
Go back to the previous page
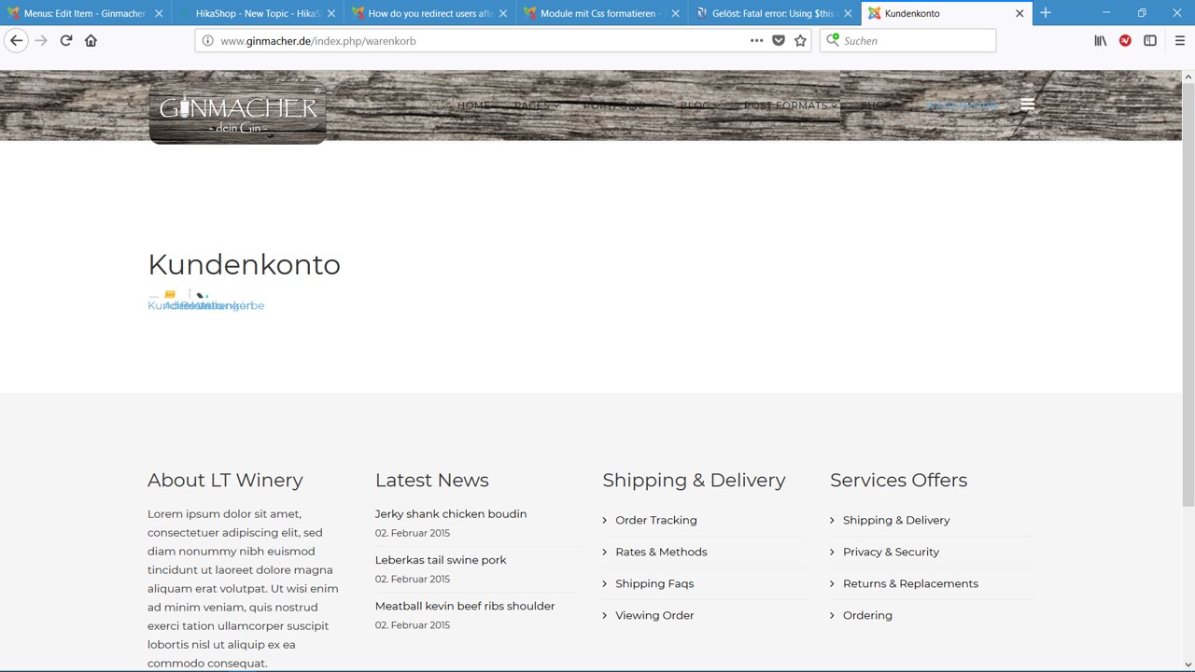(x=16, y=40)
